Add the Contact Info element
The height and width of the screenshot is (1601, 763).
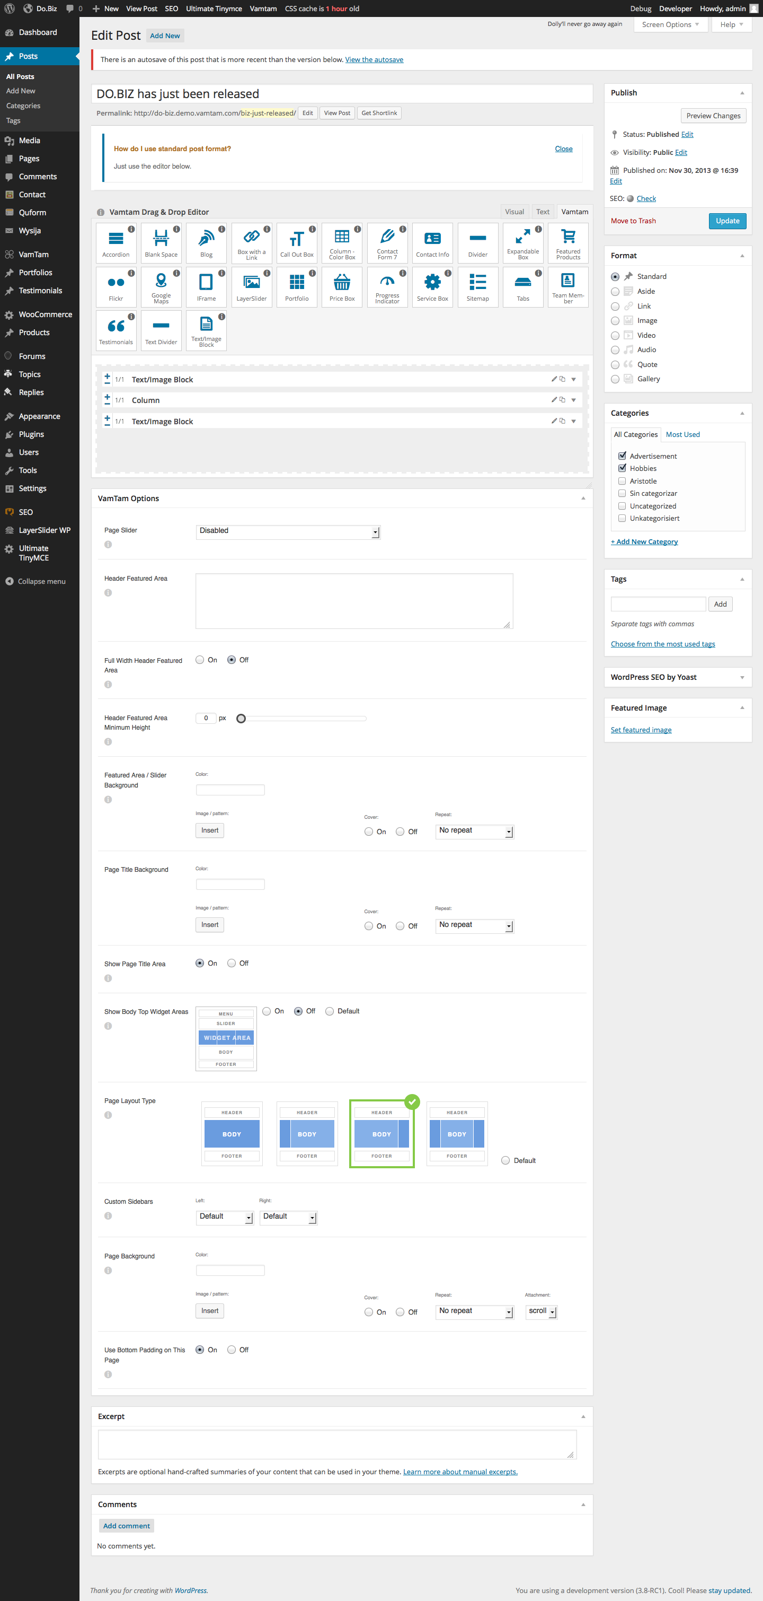tap(433, 243)
